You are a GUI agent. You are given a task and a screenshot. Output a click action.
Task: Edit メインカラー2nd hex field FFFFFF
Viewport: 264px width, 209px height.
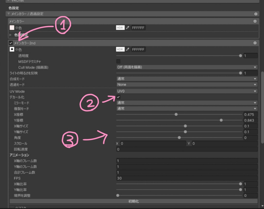pos(138,49)
